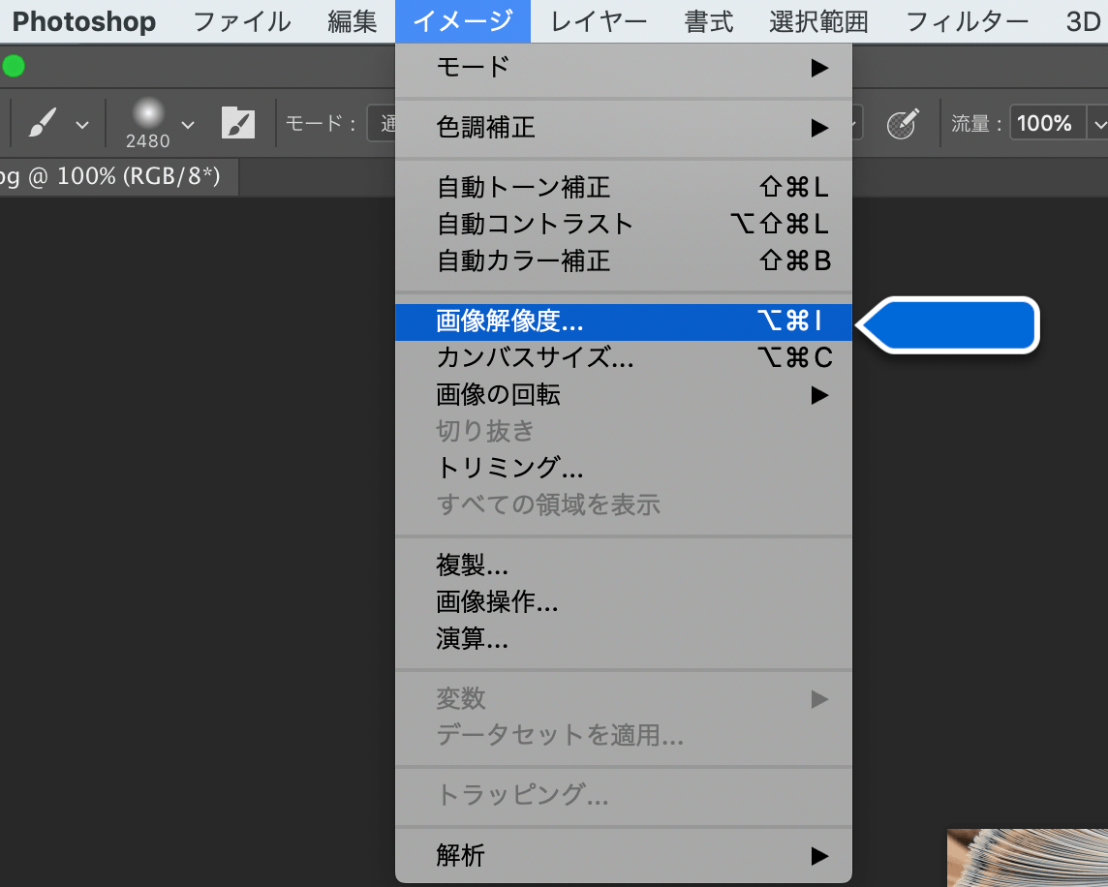Choose 演算... menu item
1108x887 pixels.
point(624,639)
